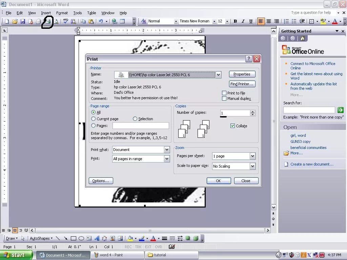Toggle Underline formatting button
This screenshot has height=260, width=347.
coord(251,21)
